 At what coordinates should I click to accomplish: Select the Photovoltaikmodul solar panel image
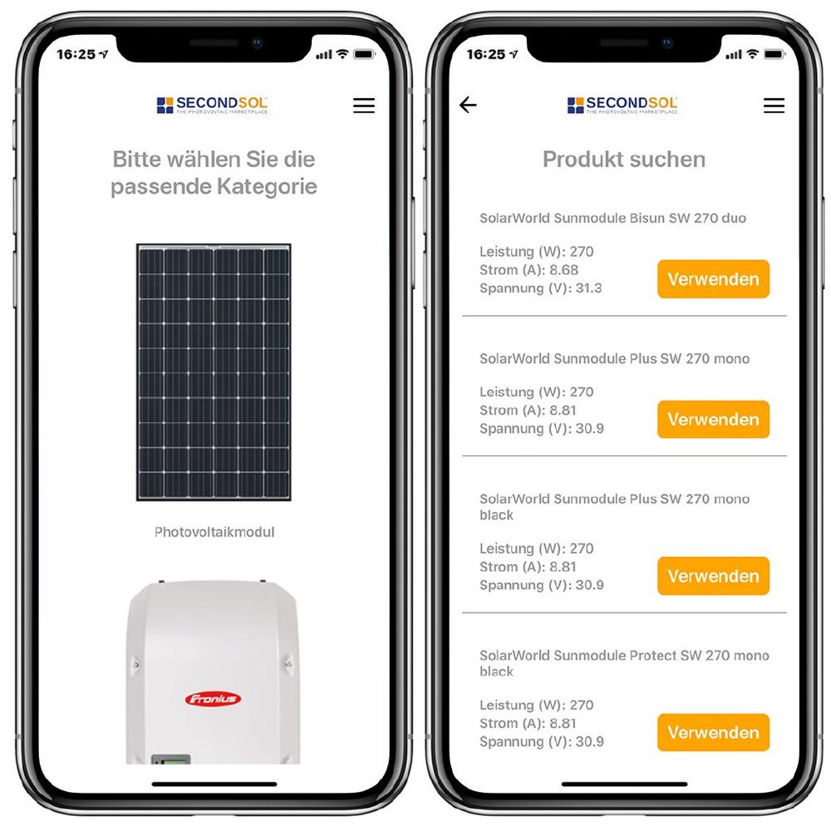coord(214,372)
